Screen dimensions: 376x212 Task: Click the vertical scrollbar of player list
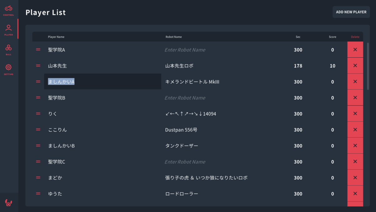tap(368, 66)
